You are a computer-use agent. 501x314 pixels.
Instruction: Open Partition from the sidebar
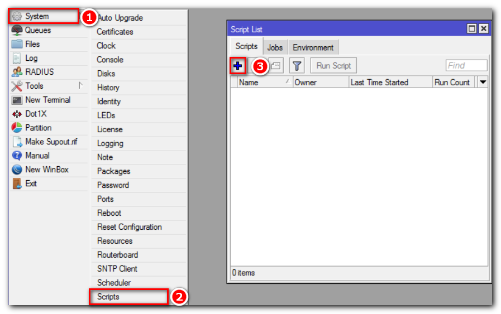[38, 128]
